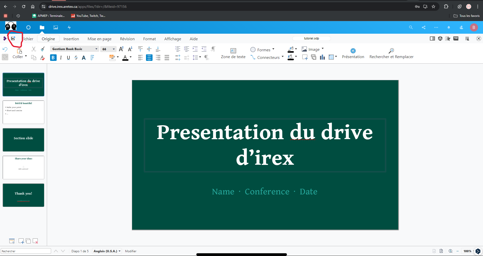
Task: Toggle center text alignment
Action: point(149,58)
